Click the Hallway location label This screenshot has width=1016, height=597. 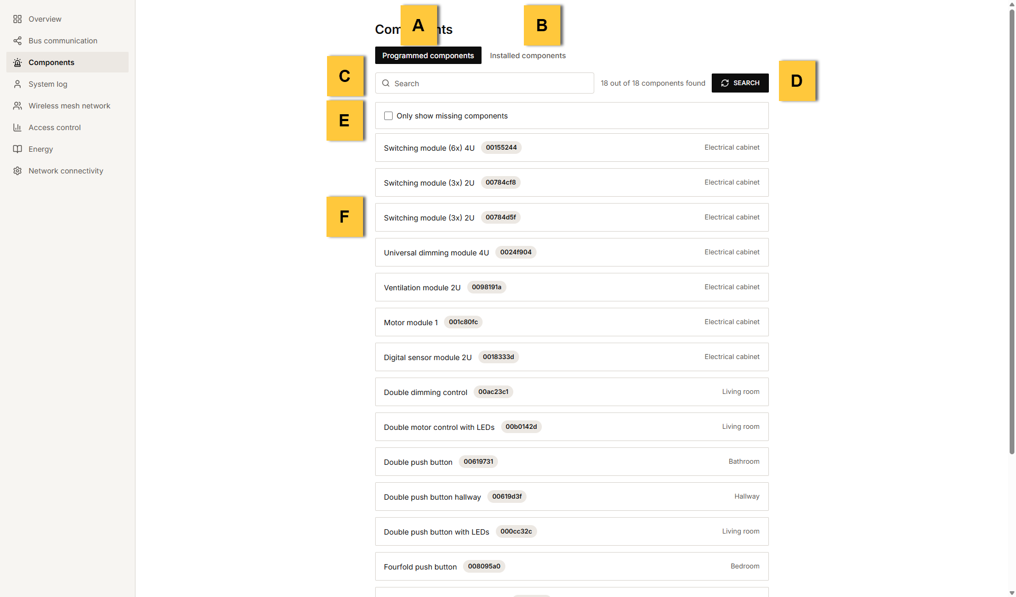(747, 497)
